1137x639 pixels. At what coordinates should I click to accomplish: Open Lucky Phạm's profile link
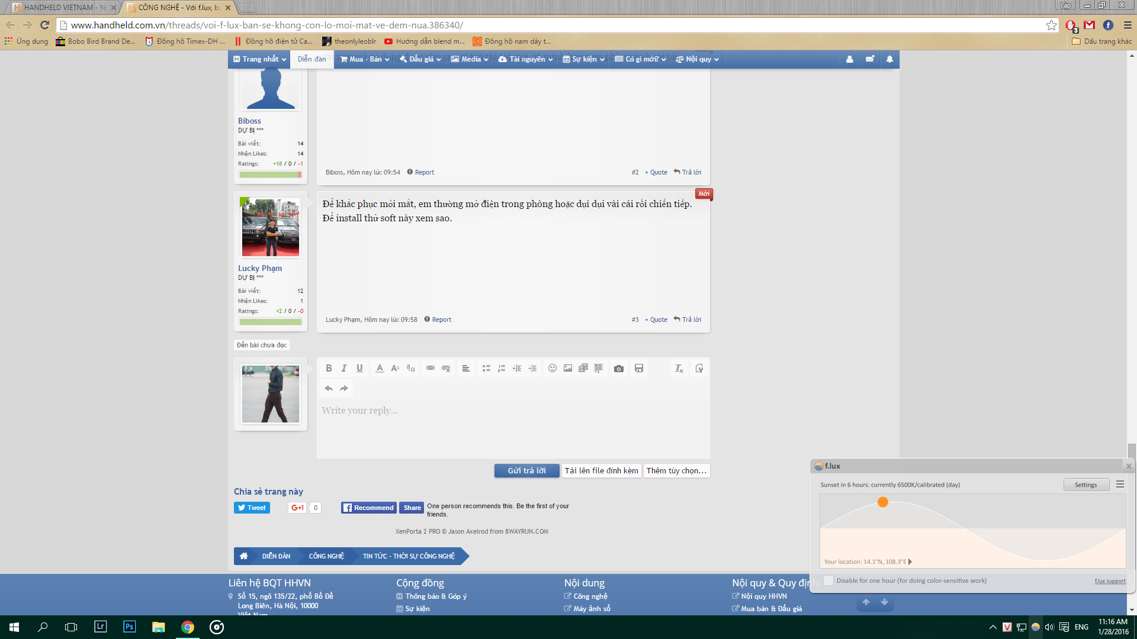pyautogui.click(x=259, y=268)
